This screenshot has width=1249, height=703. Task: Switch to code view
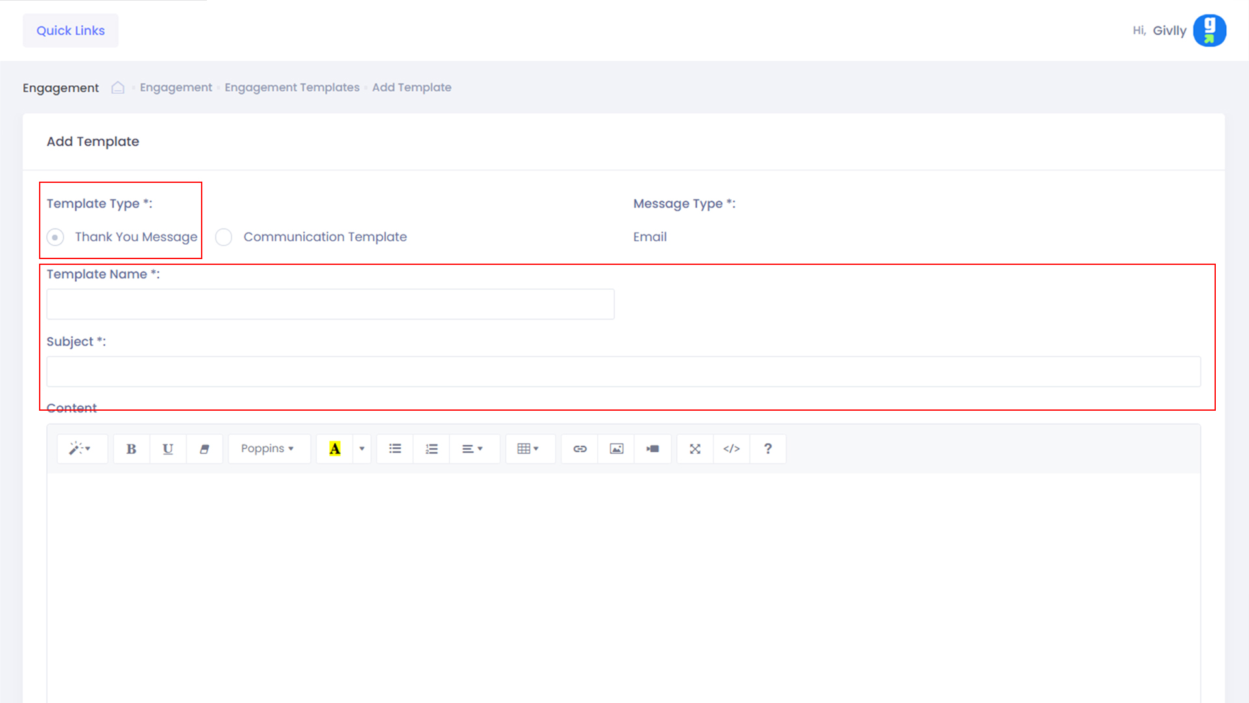pos(731,449)
